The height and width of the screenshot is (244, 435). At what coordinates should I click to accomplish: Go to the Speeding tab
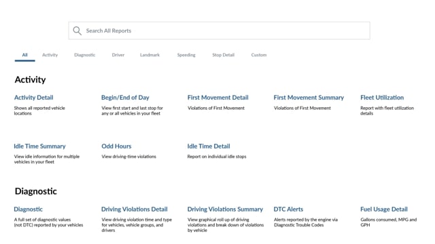[186, 55]
